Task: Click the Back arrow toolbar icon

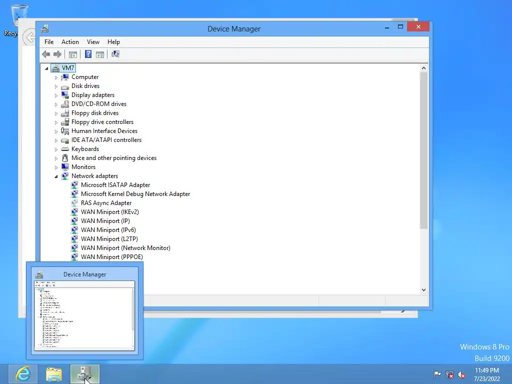Action: (x=46, y=54)
